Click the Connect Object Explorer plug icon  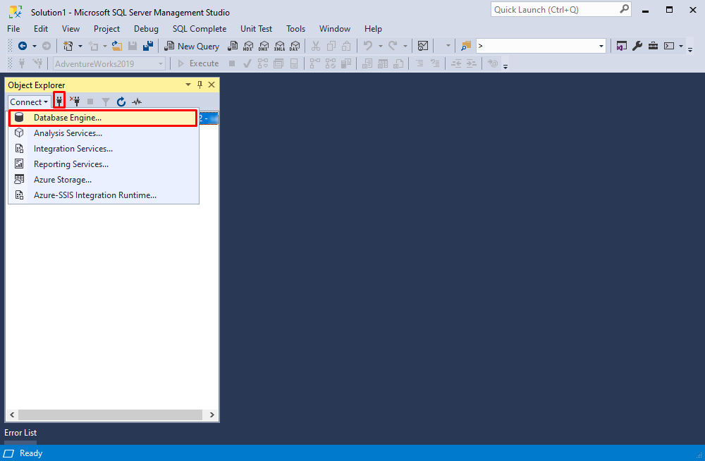59,102
